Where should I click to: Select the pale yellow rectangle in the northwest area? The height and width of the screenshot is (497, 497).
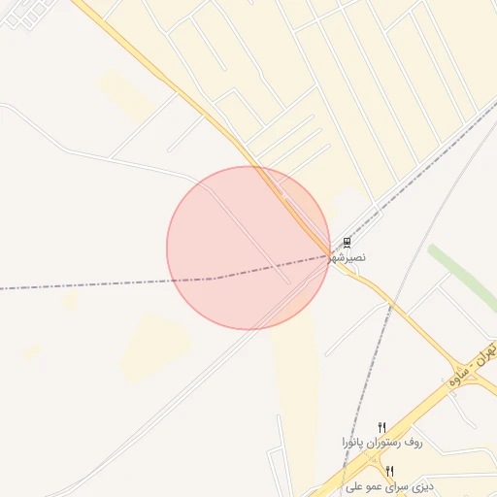tap(128, 97)
